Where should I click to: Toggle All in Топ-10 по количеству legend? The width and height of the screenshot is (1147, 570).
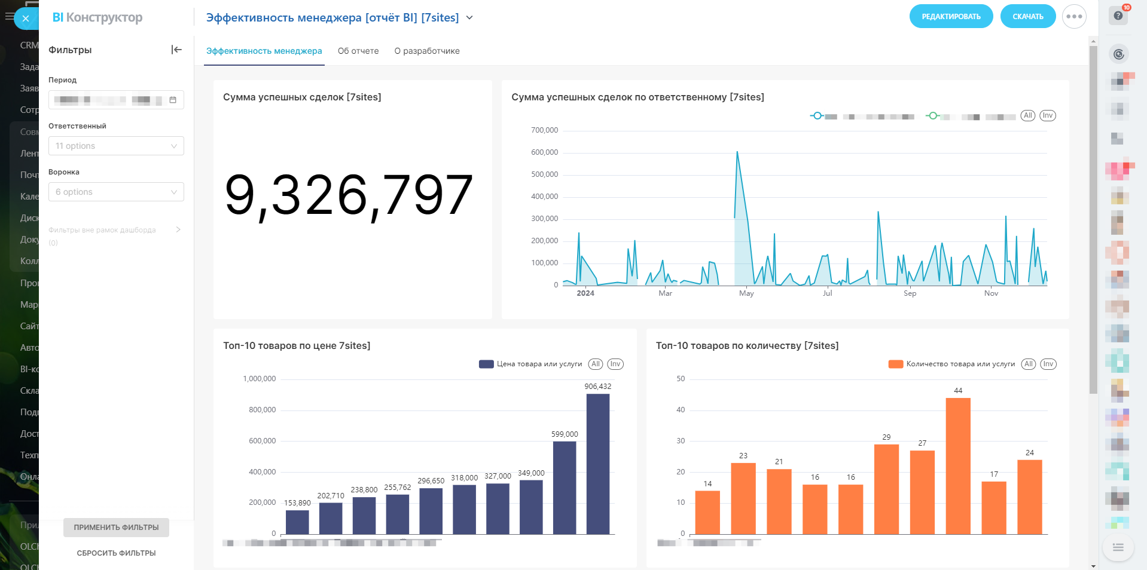pyautogui.click(x=1028, y=364)
